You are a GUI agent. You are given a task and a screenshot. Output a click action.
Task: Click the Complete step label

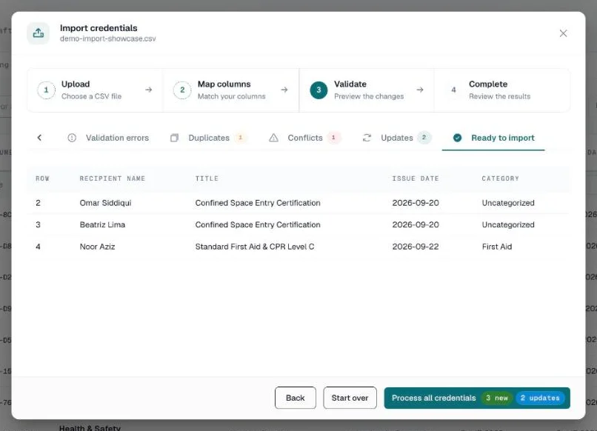tap(488, 84)
